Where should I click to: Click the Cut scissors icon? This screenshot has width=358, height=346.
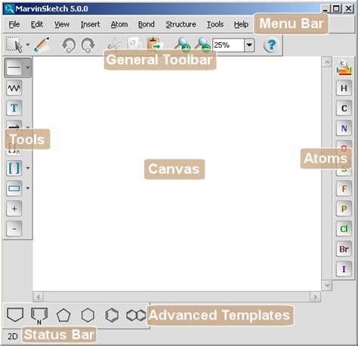click(115, 45)
